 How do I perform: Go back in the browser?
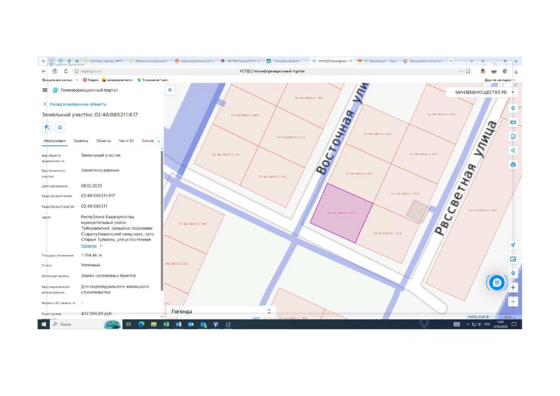coord(44,71)
